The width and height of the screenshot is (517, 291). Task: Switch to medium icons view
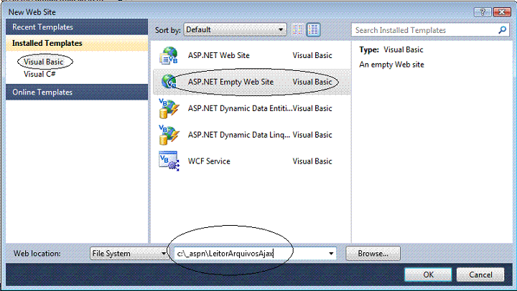(x=313, y=30)
